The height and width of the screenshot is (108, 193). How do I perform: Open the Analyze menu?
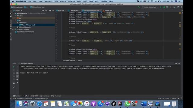(x=63, y=1)
